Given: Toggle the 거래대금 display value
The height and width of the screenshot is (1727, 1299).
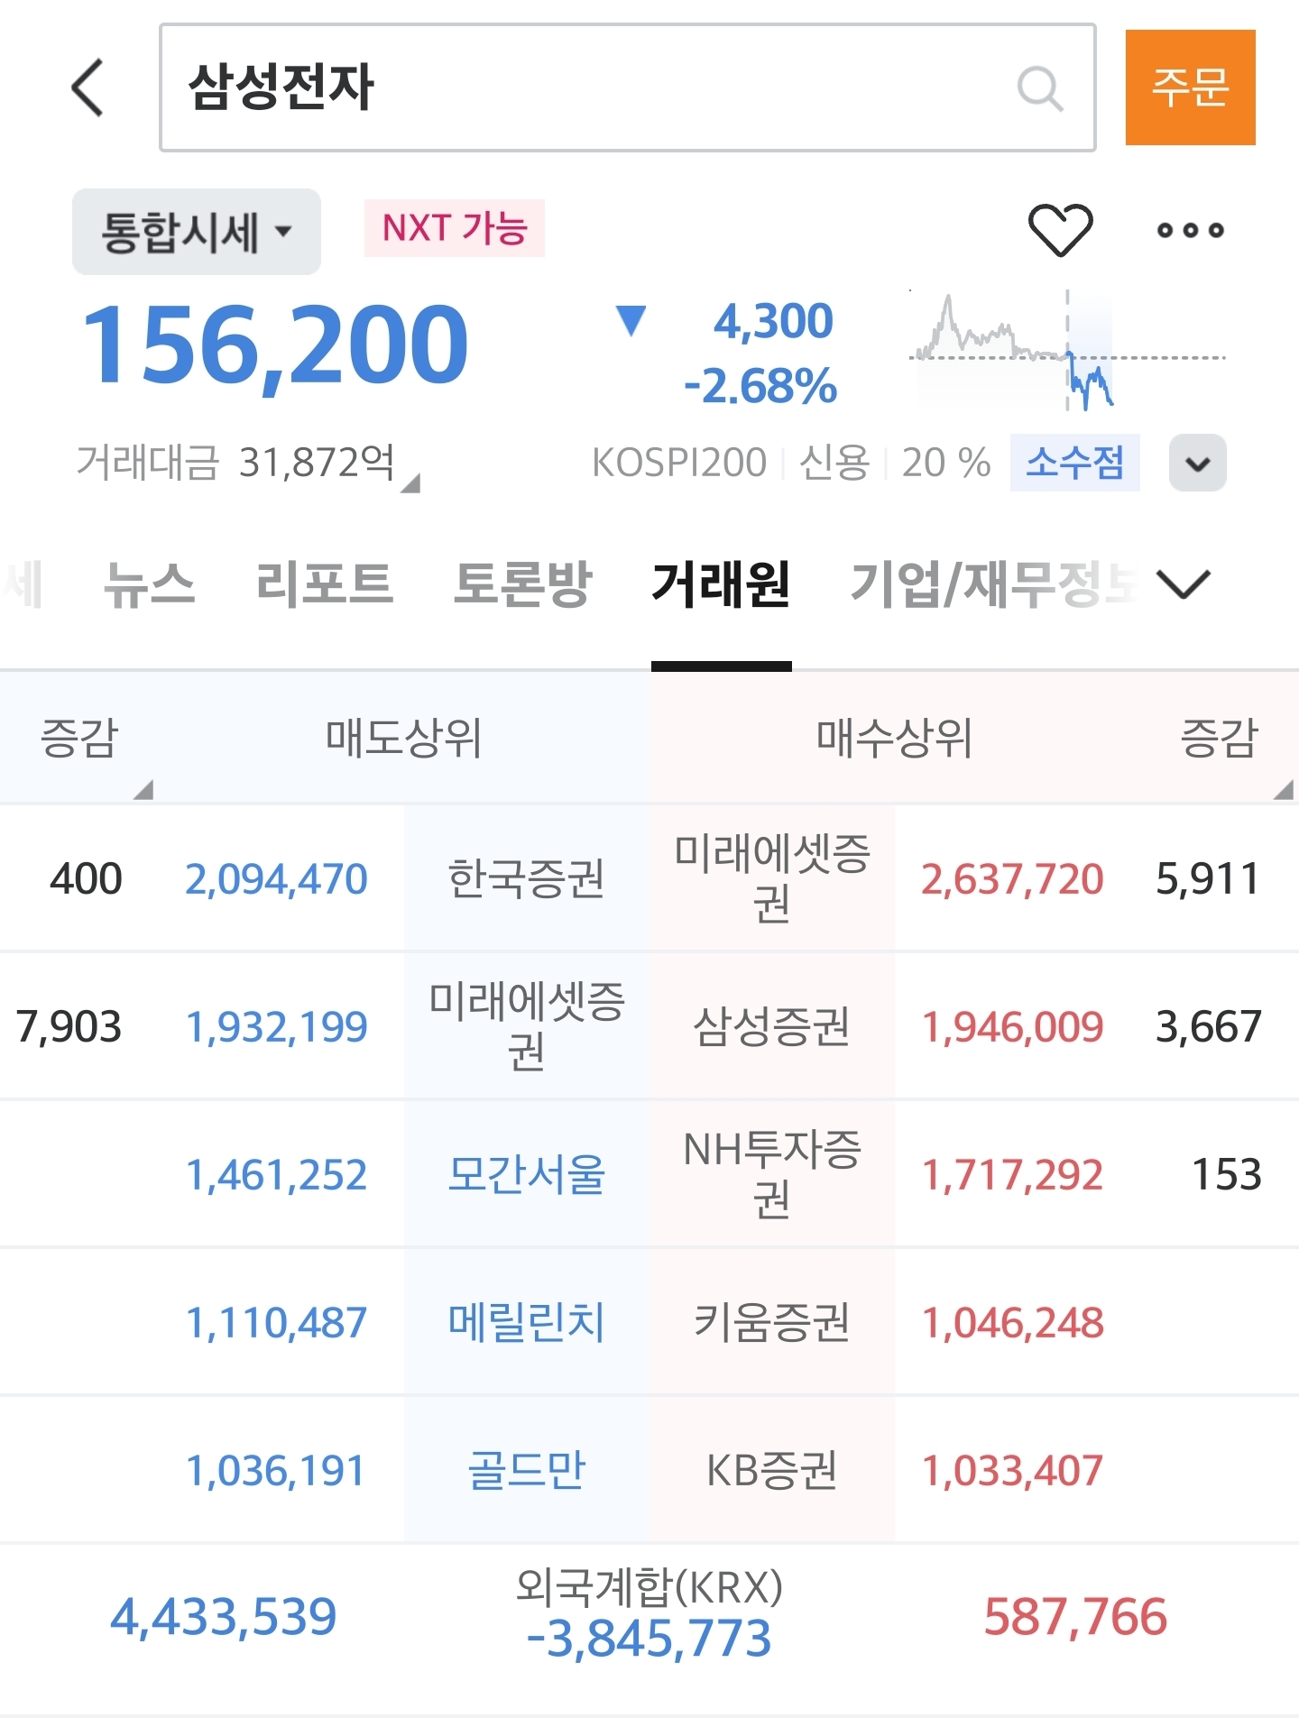Looking at the screenshot, I should pyautogui.click(x=248, y=464).
